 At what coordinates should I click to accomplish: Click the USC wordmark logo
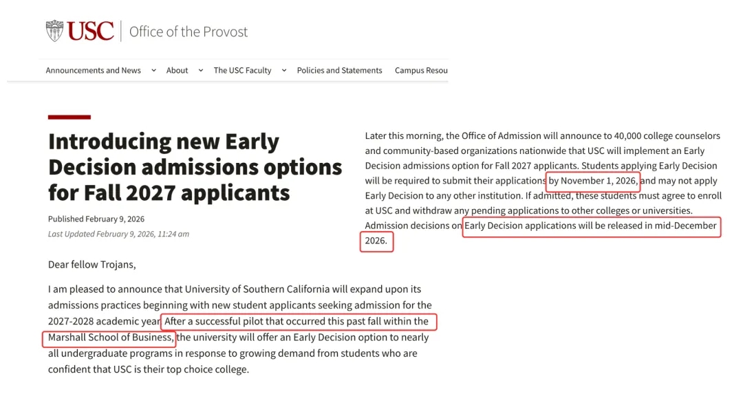pos(91,31)
